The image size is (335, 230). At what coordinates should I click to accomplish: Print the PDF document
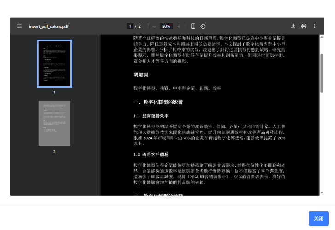pyautogui.click(x=304, y=26)
